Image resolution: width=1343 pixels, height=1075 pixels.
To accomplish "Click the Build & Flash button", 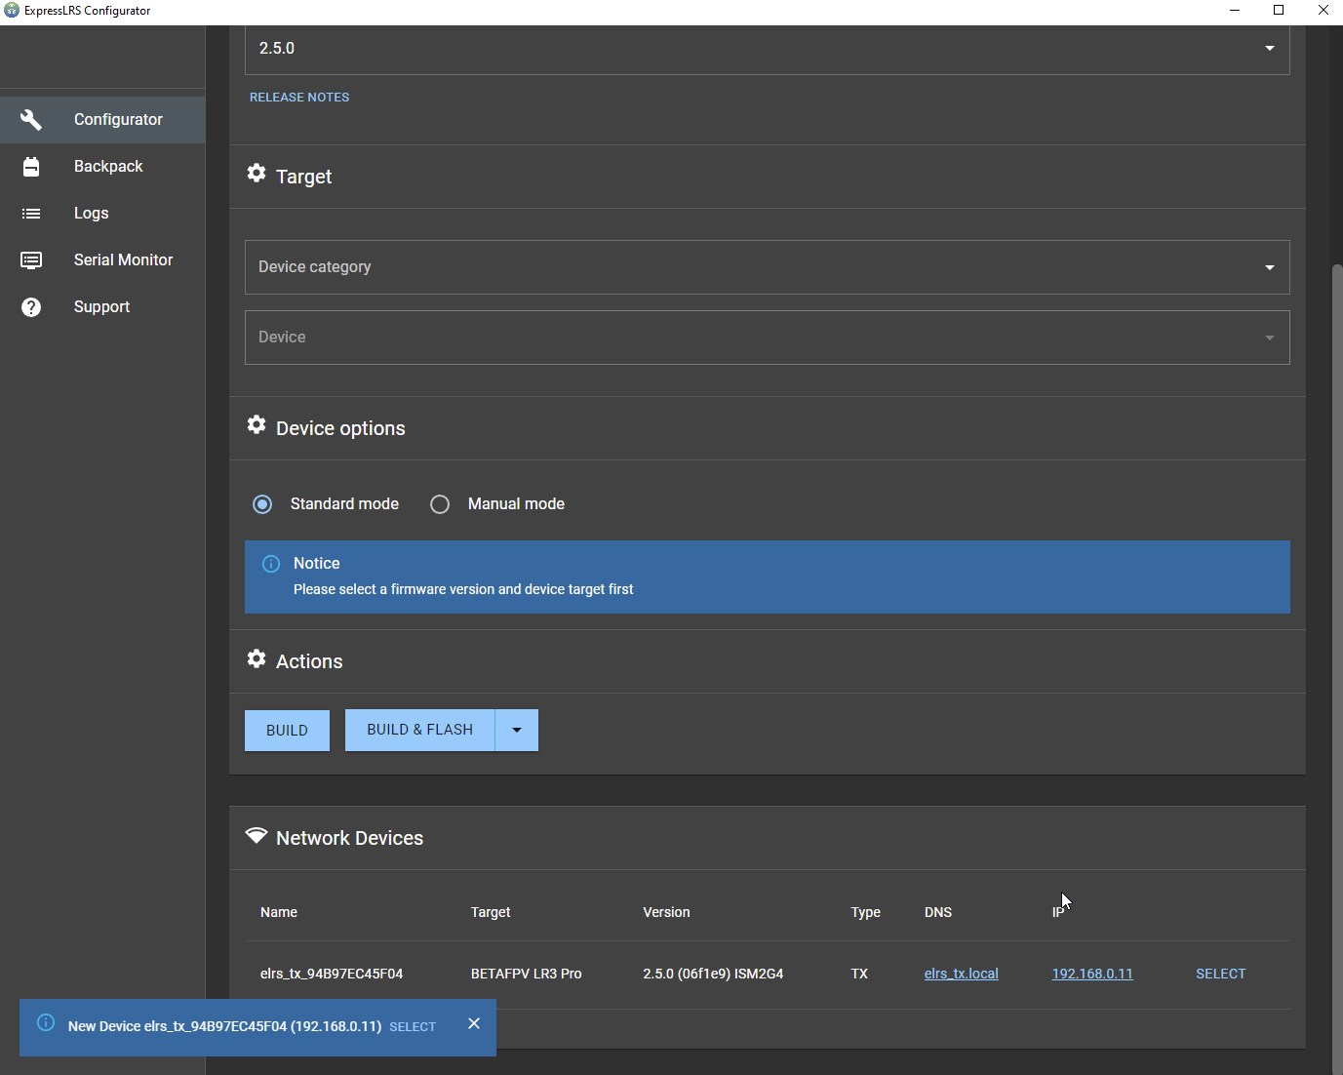I will 420,731.
